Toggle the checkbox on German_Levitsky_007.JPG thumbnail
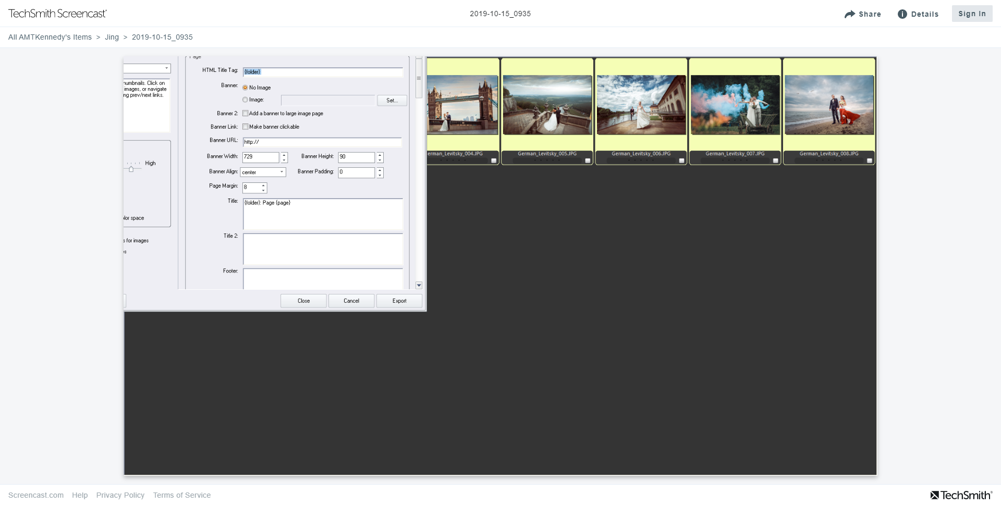1001x505 pixels. coord(775,161)
